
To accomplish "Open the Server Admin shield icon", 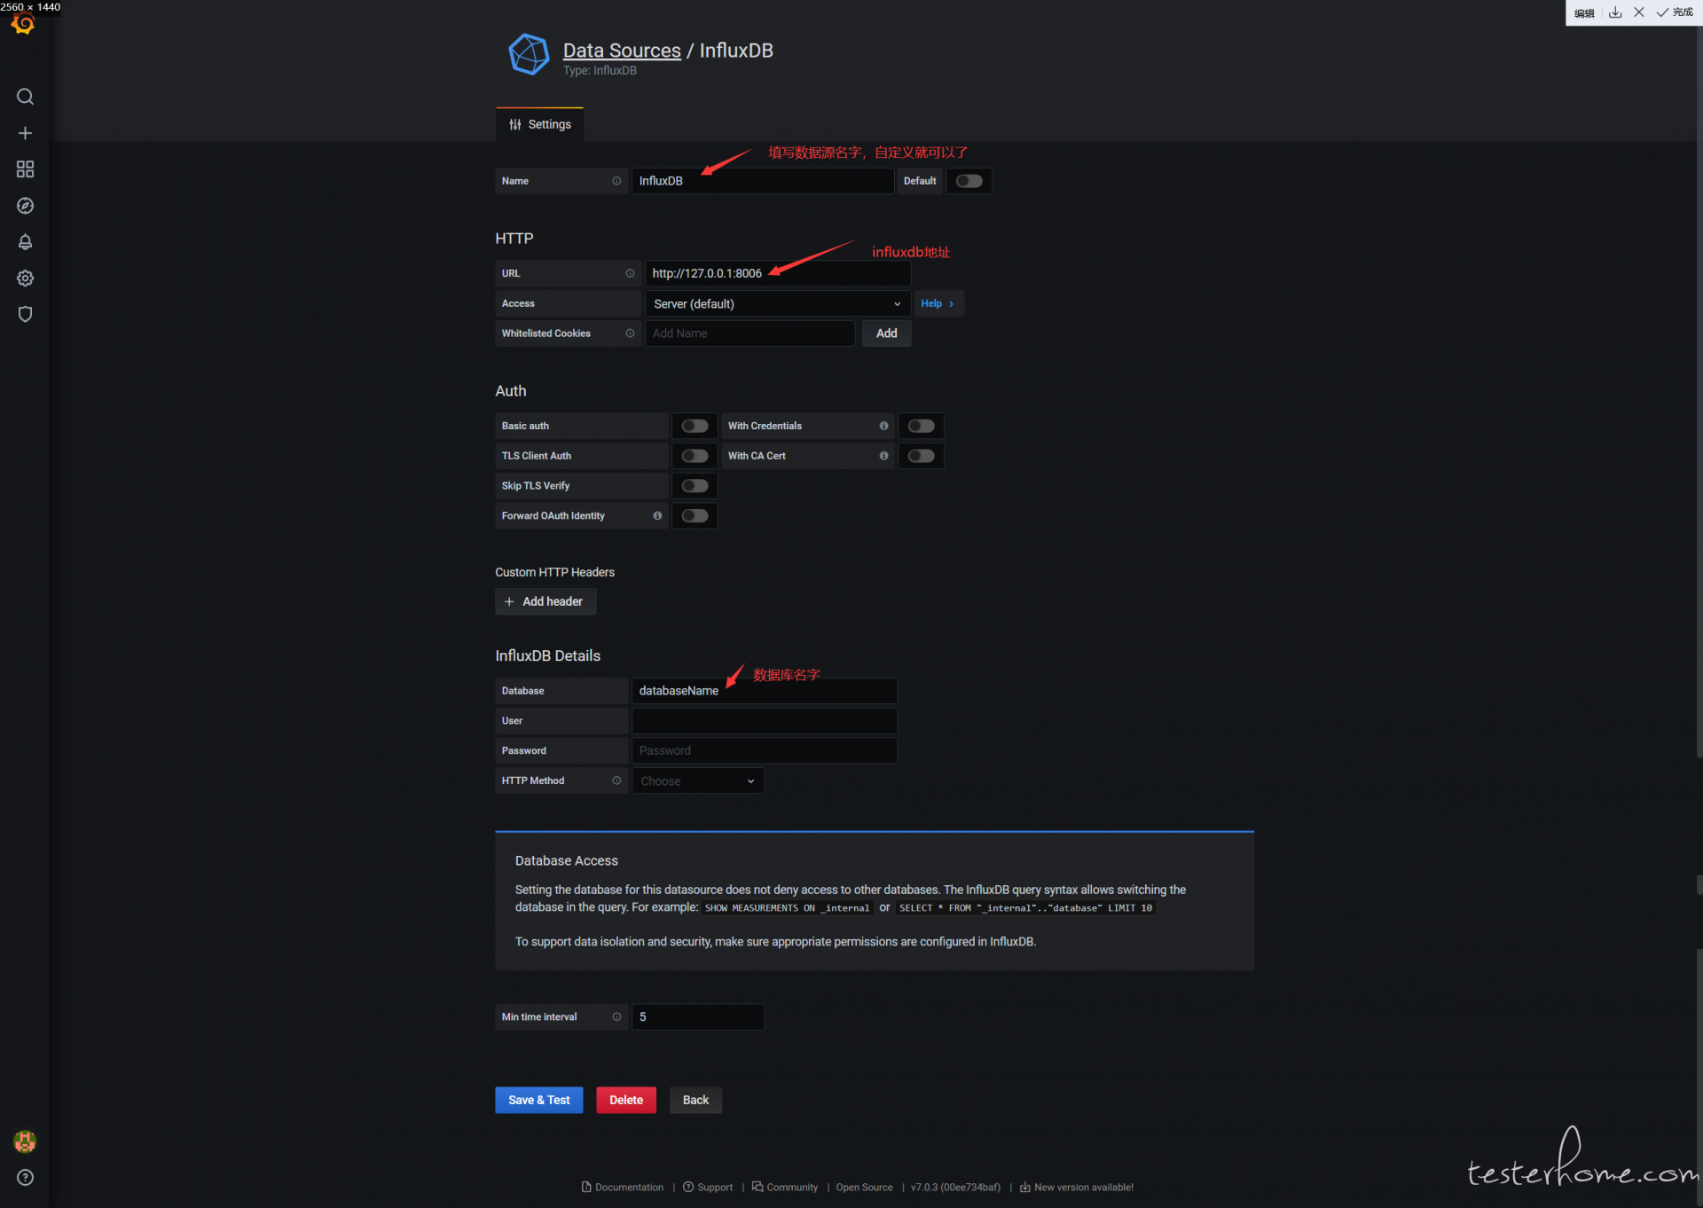I will [x=25, y=314].
